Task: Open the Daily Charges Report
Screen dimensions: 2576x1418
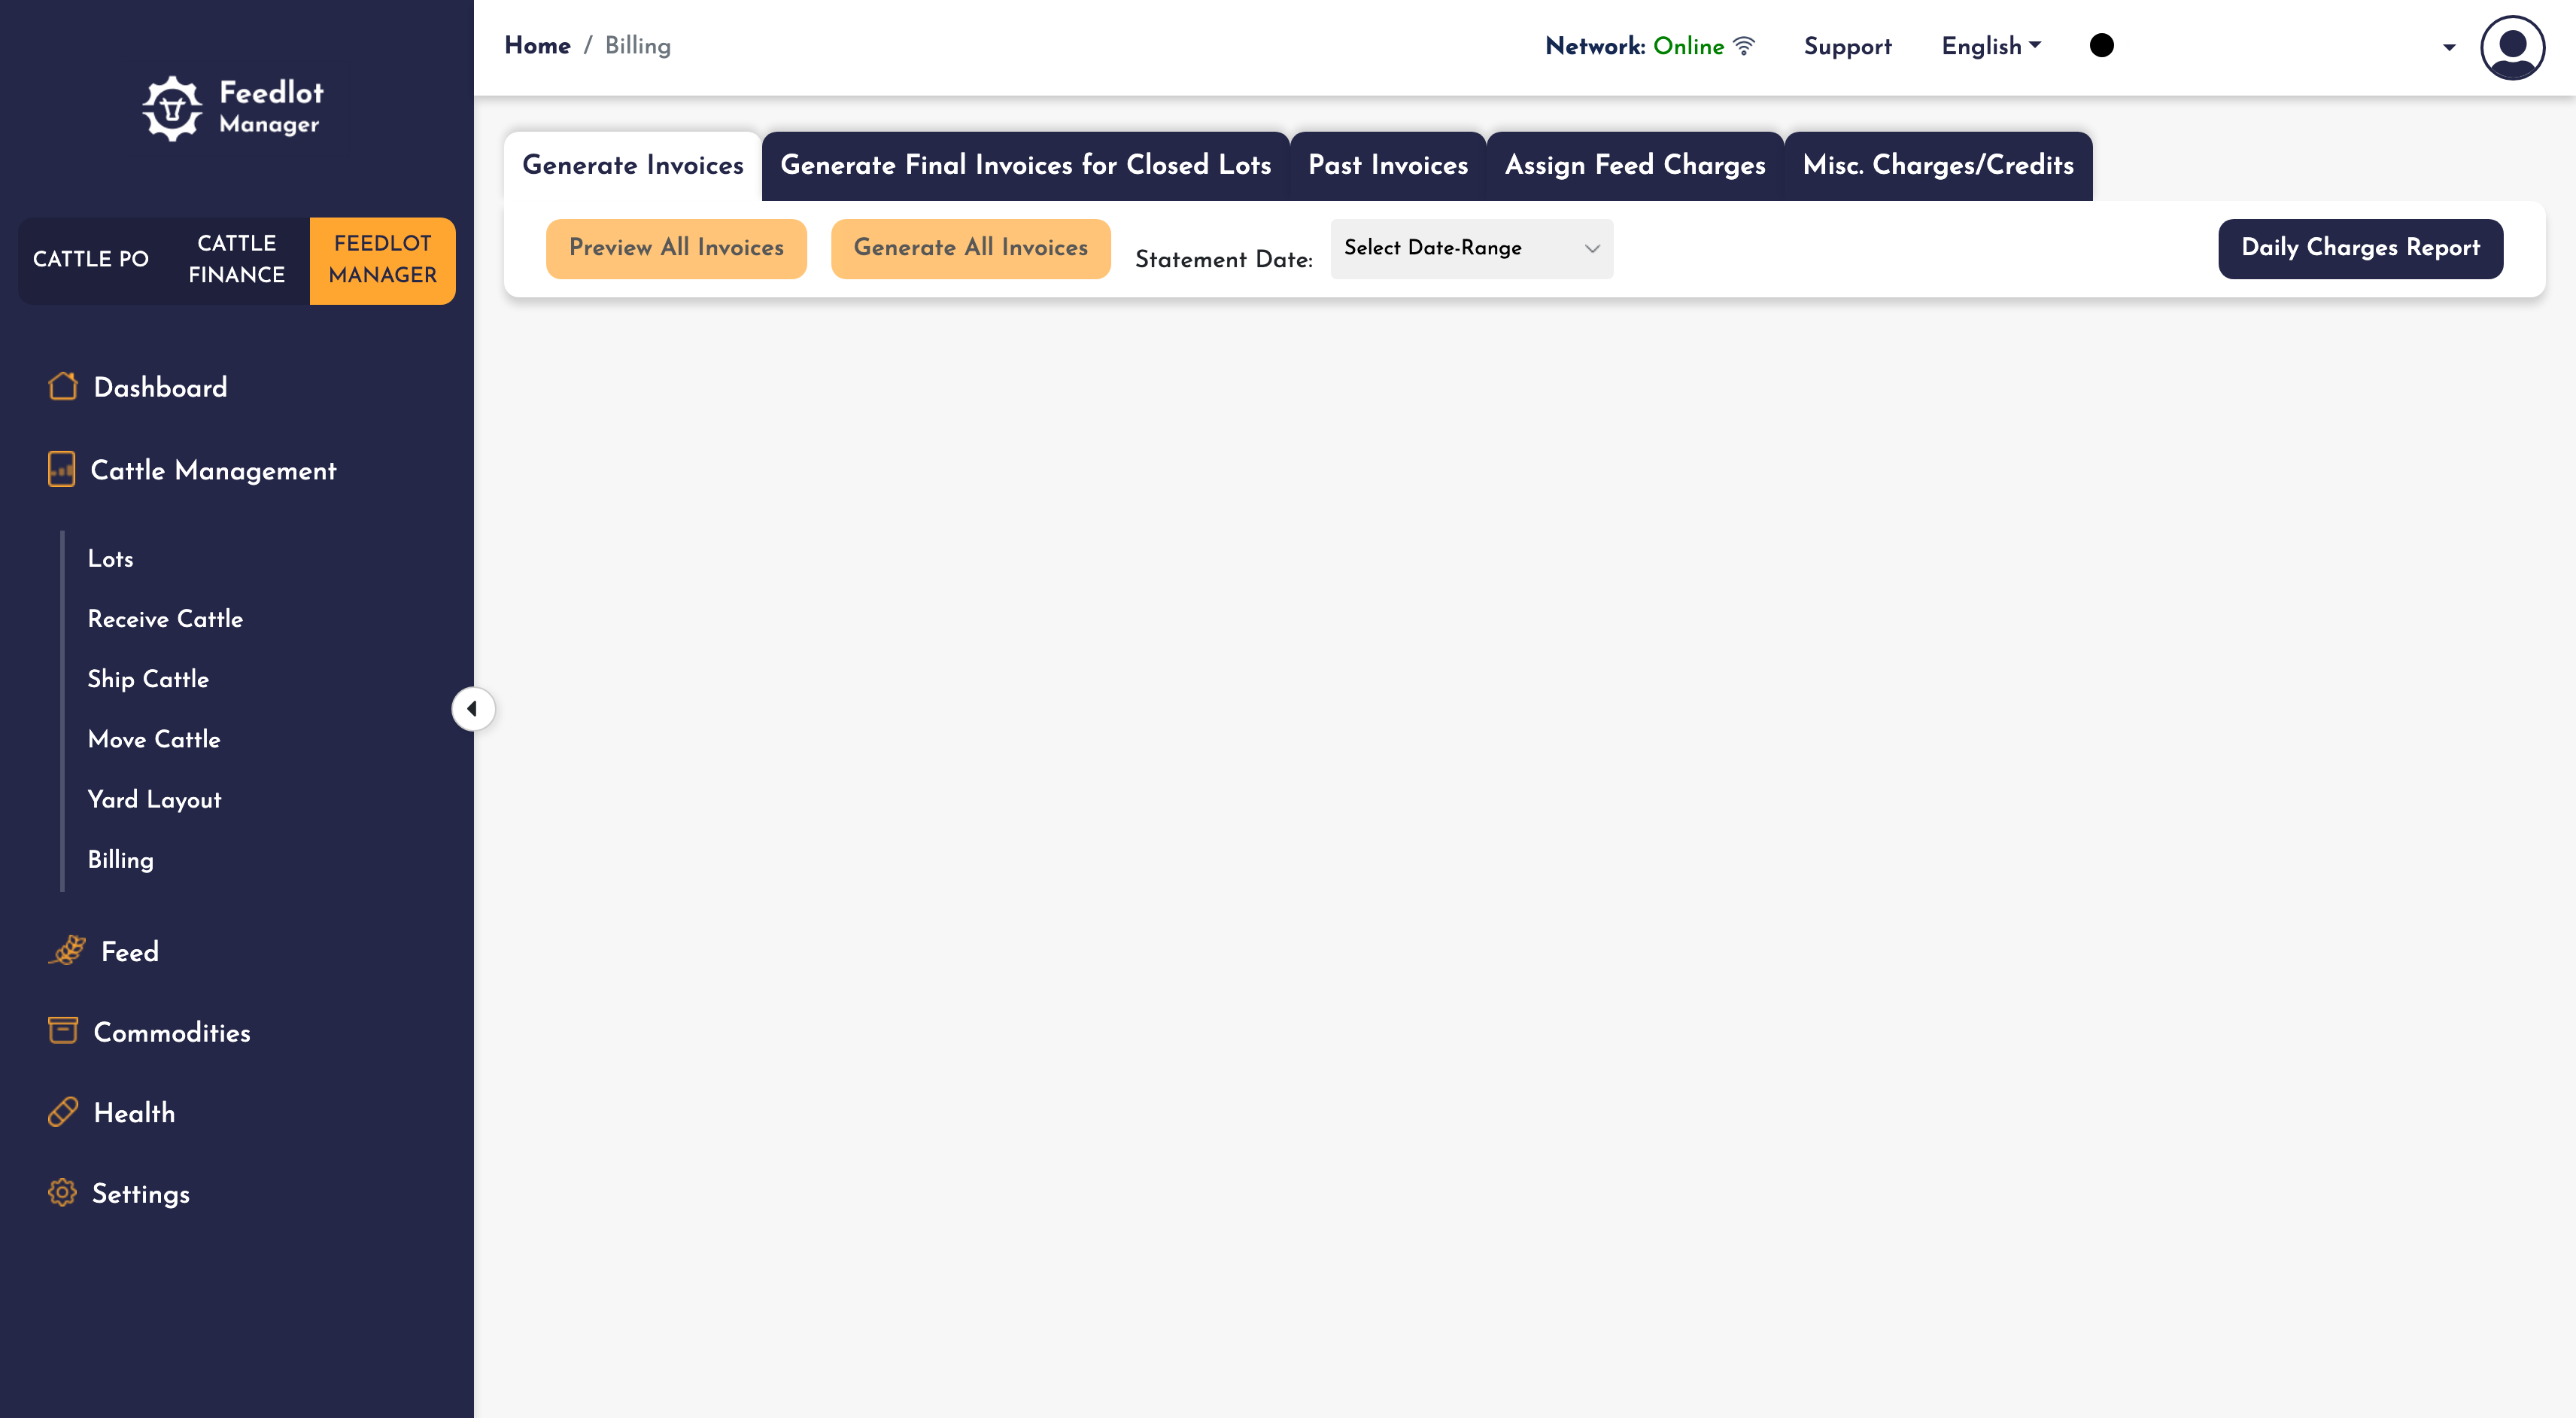Action: (2360, 248)
